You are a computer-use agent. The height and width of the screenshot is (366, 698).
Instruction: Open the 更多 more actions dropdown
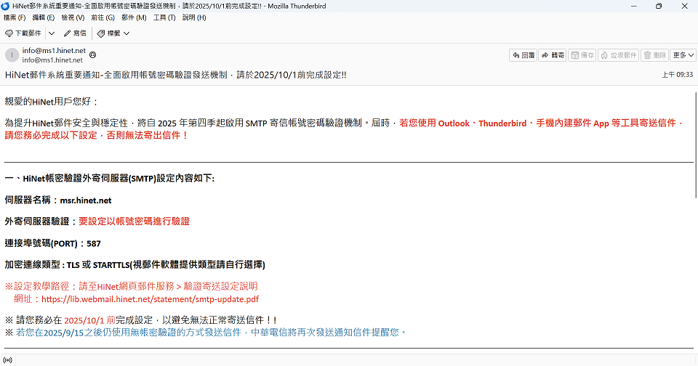[683, 55]
